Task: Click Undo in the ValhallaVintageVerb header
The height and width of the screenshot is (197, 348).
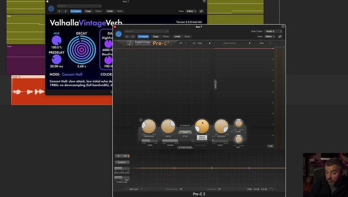Action: tap(110, 11)
